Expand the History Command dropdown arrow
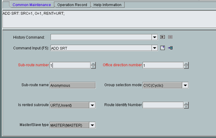The width and height of the screenshot is (216, 138). coord(155,37)
